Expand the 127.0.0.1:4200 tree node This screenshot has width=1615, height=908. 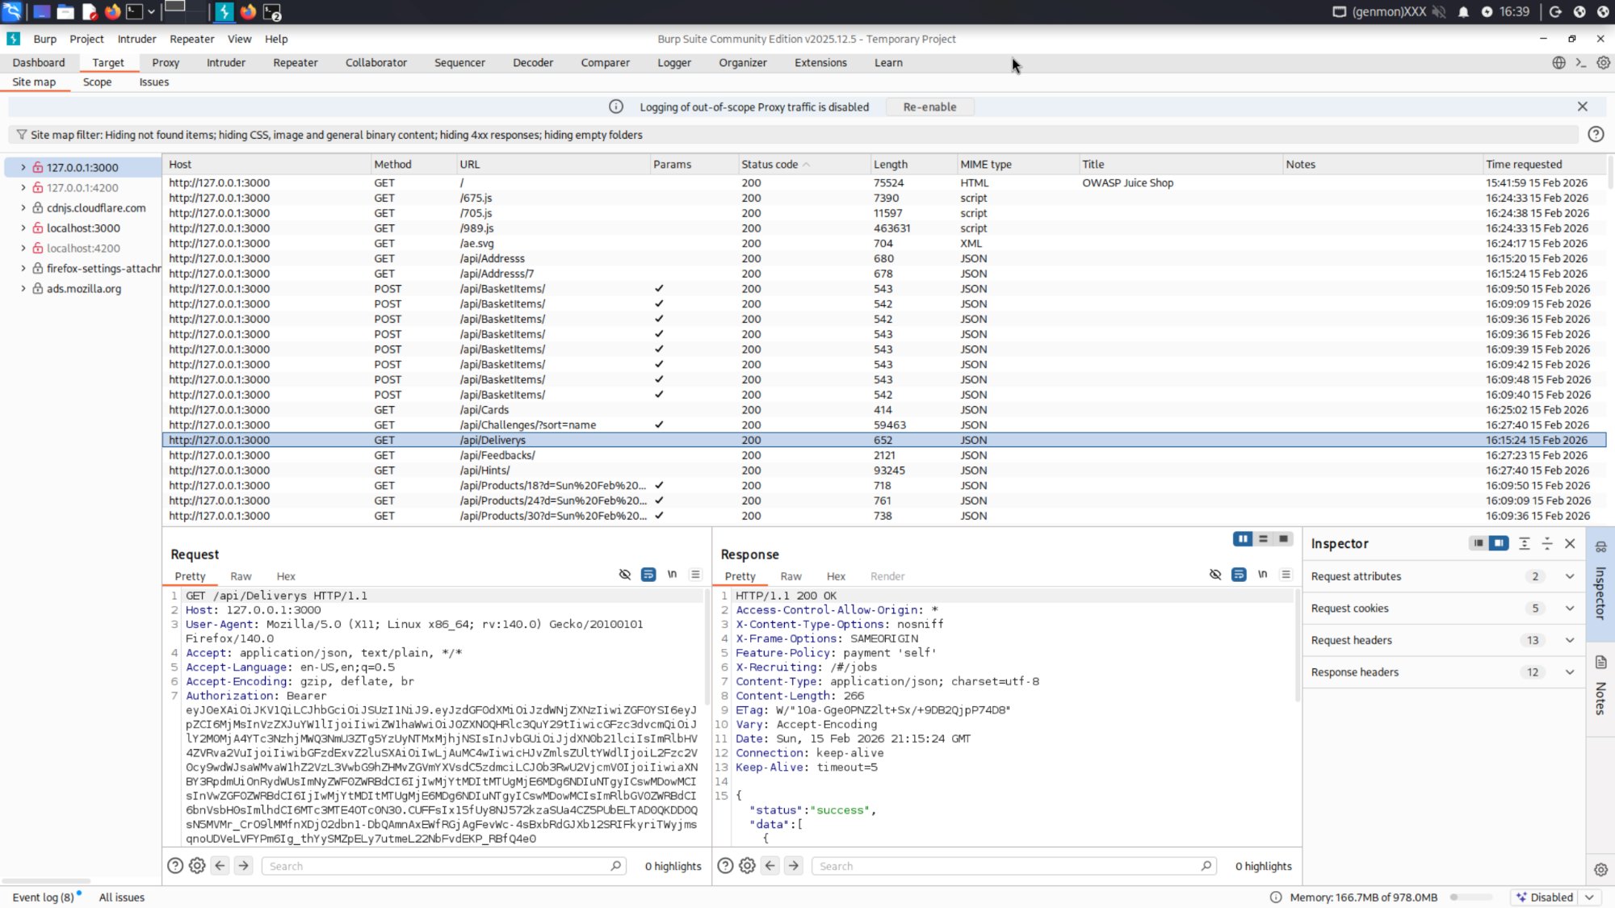23,188
